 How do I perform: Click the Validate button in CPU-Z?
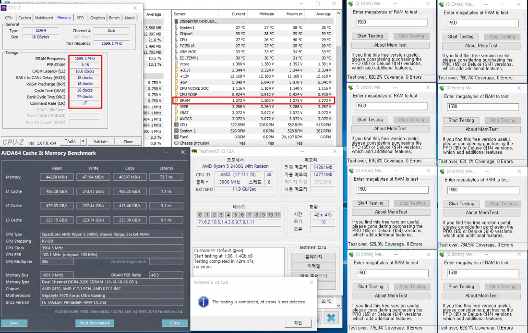click(x=101, y=142)
